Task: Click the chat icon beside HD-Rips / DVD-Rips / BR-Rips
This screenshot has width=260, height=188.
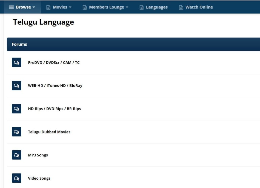Action: pyautogui.click(x=17, y=109)
